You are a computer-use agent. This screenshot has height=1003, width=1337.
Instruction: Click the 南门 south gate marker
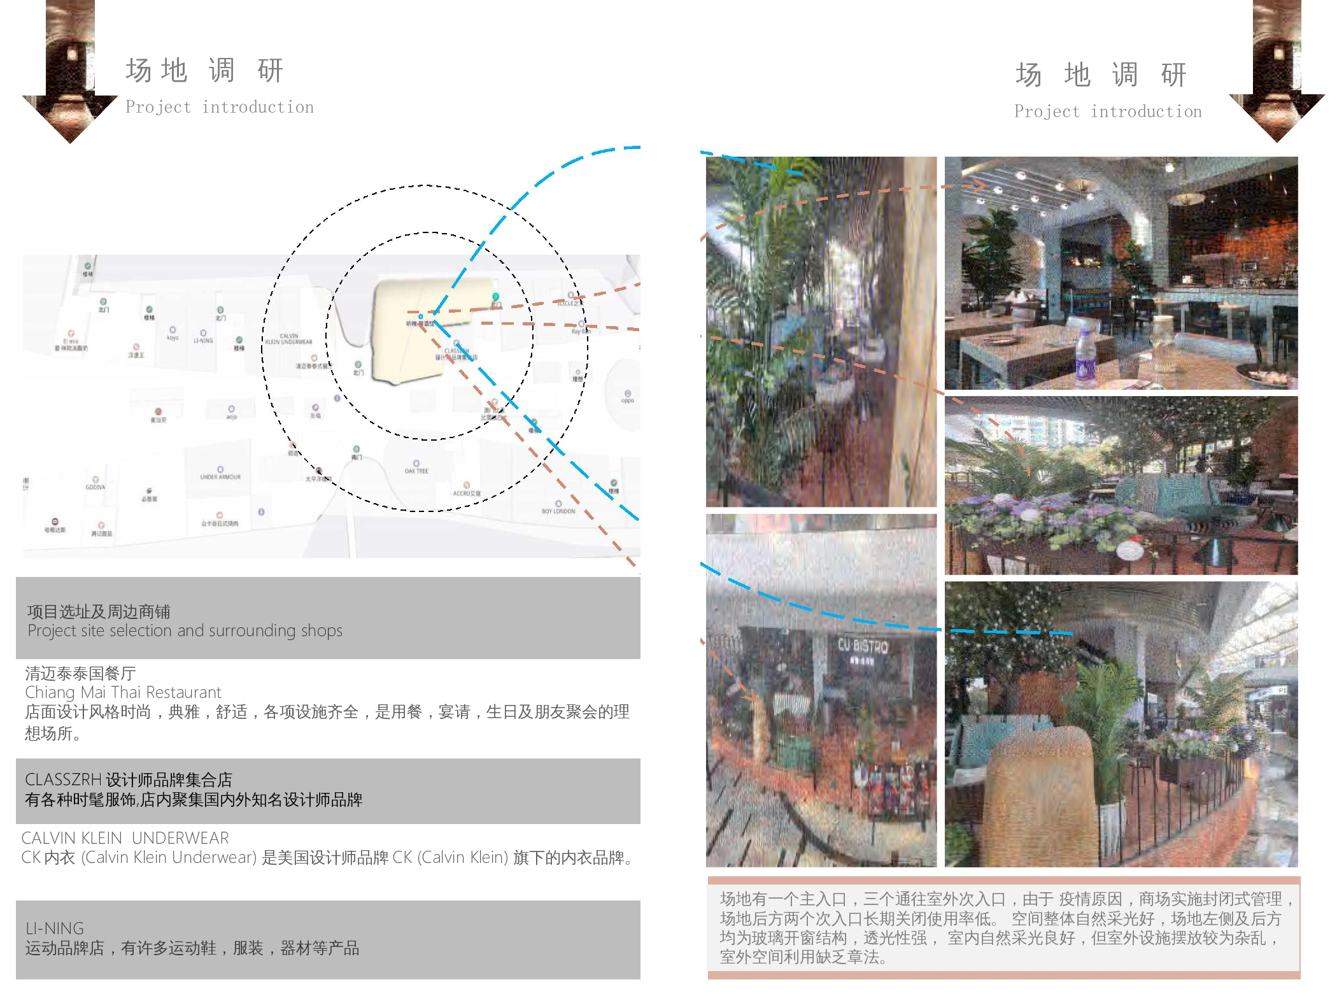(357, 450)
